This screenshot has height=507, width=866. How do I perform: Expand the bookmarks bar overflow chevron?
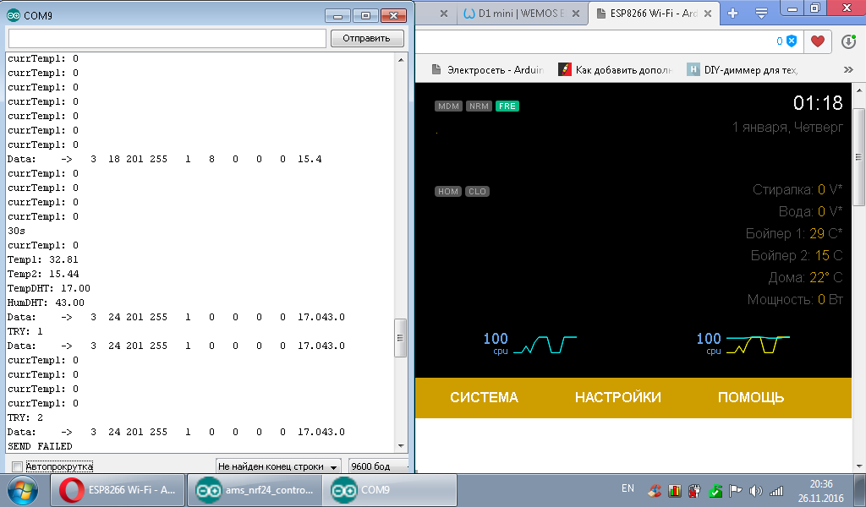point(848,69)
